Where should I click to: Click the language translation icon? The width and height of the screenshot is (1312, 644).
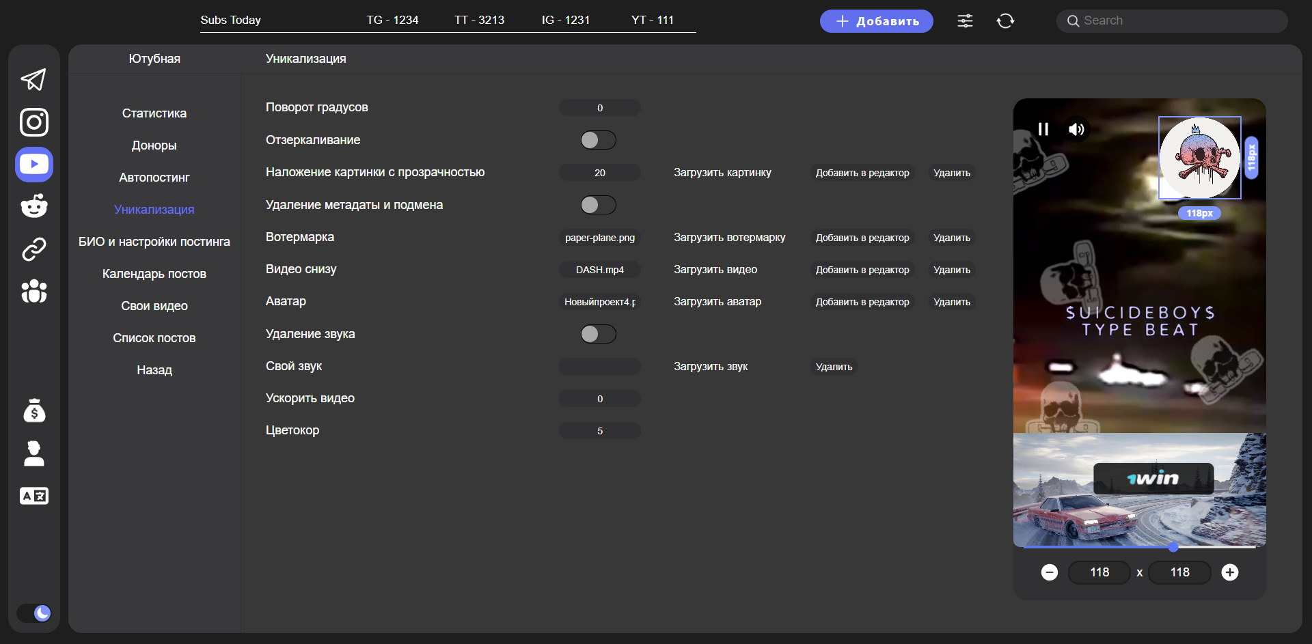(x=33, y=496)
